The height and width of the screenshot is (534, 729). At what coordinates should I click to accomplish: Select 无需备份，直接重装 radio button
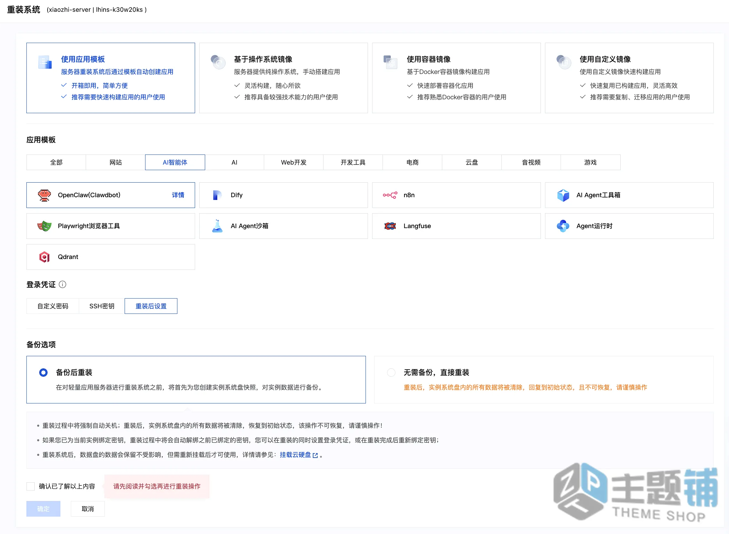pyautogui.click(x=391, y=373)
